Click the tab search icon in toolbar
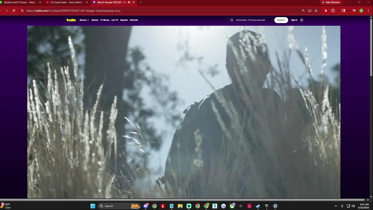Image resolution: width=373 pixels, height=210 pixels. pyautogui.click(x=344, y=10)
